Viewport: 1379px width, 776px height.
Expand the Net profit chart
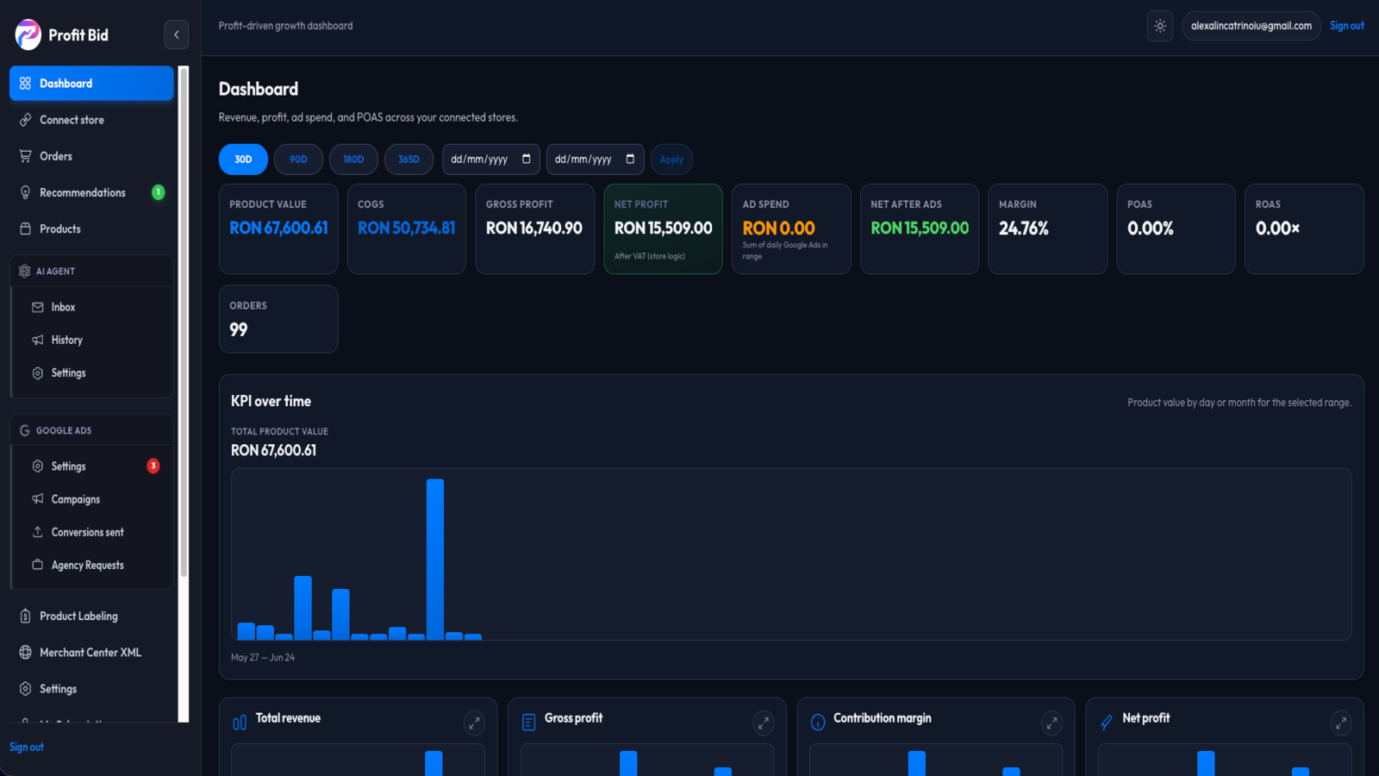pos(1340,723)
